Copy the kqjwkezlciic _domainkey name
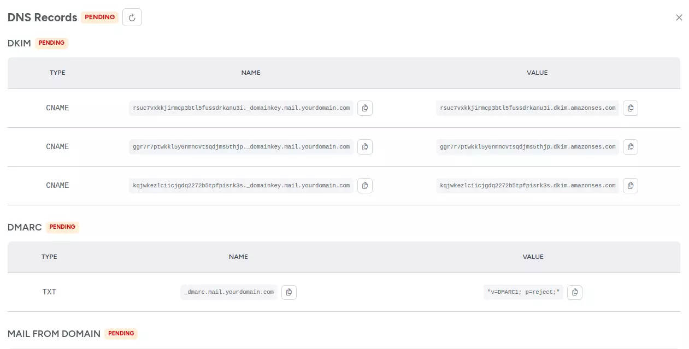 [x=365, y=186]
